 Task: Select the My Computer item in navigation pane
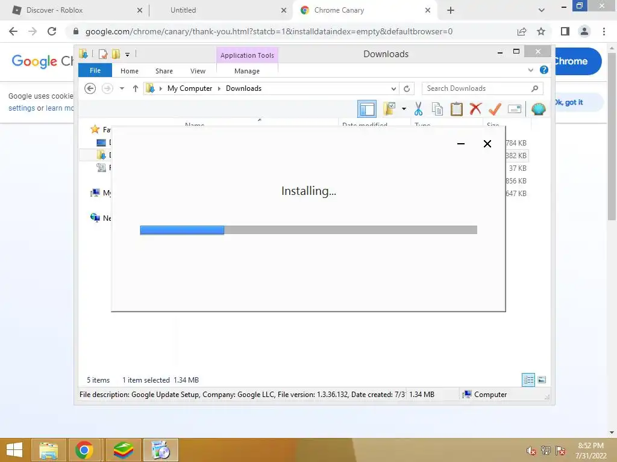click(x=101, y=192)
